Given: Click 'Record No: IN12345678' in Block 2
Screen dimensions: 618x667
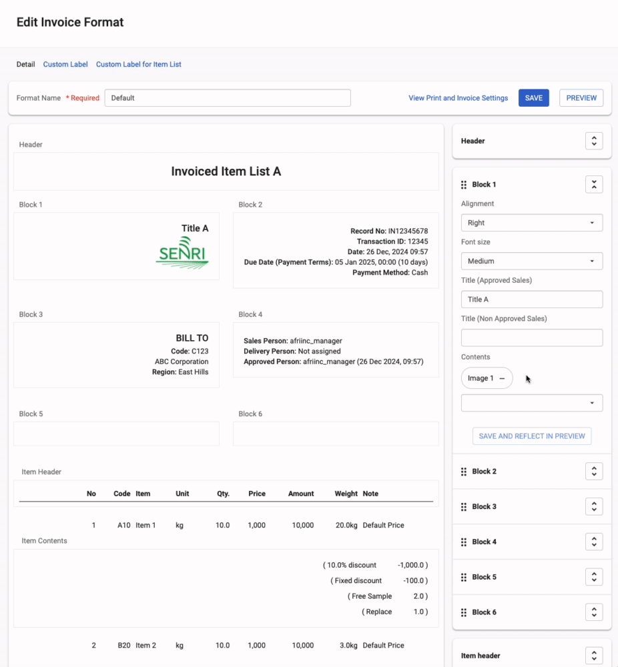Looking at the screenshot, I should tap(389, 231).
